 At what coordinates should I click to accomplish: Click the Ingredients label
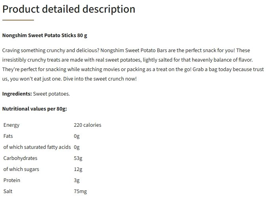[17, 94]
